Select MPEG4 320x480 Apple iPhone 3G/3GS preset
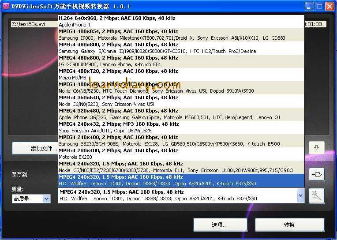 pyautogui.click(x=181, y=114)
